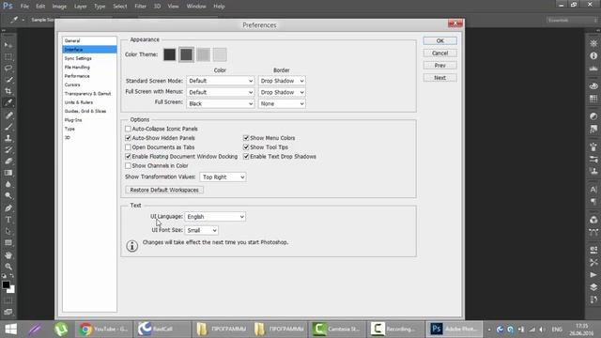Open Camtasia Studio from taskbar
Image resolution: width=601 pixels, height=338 pixels.
[x=337, y=329]
